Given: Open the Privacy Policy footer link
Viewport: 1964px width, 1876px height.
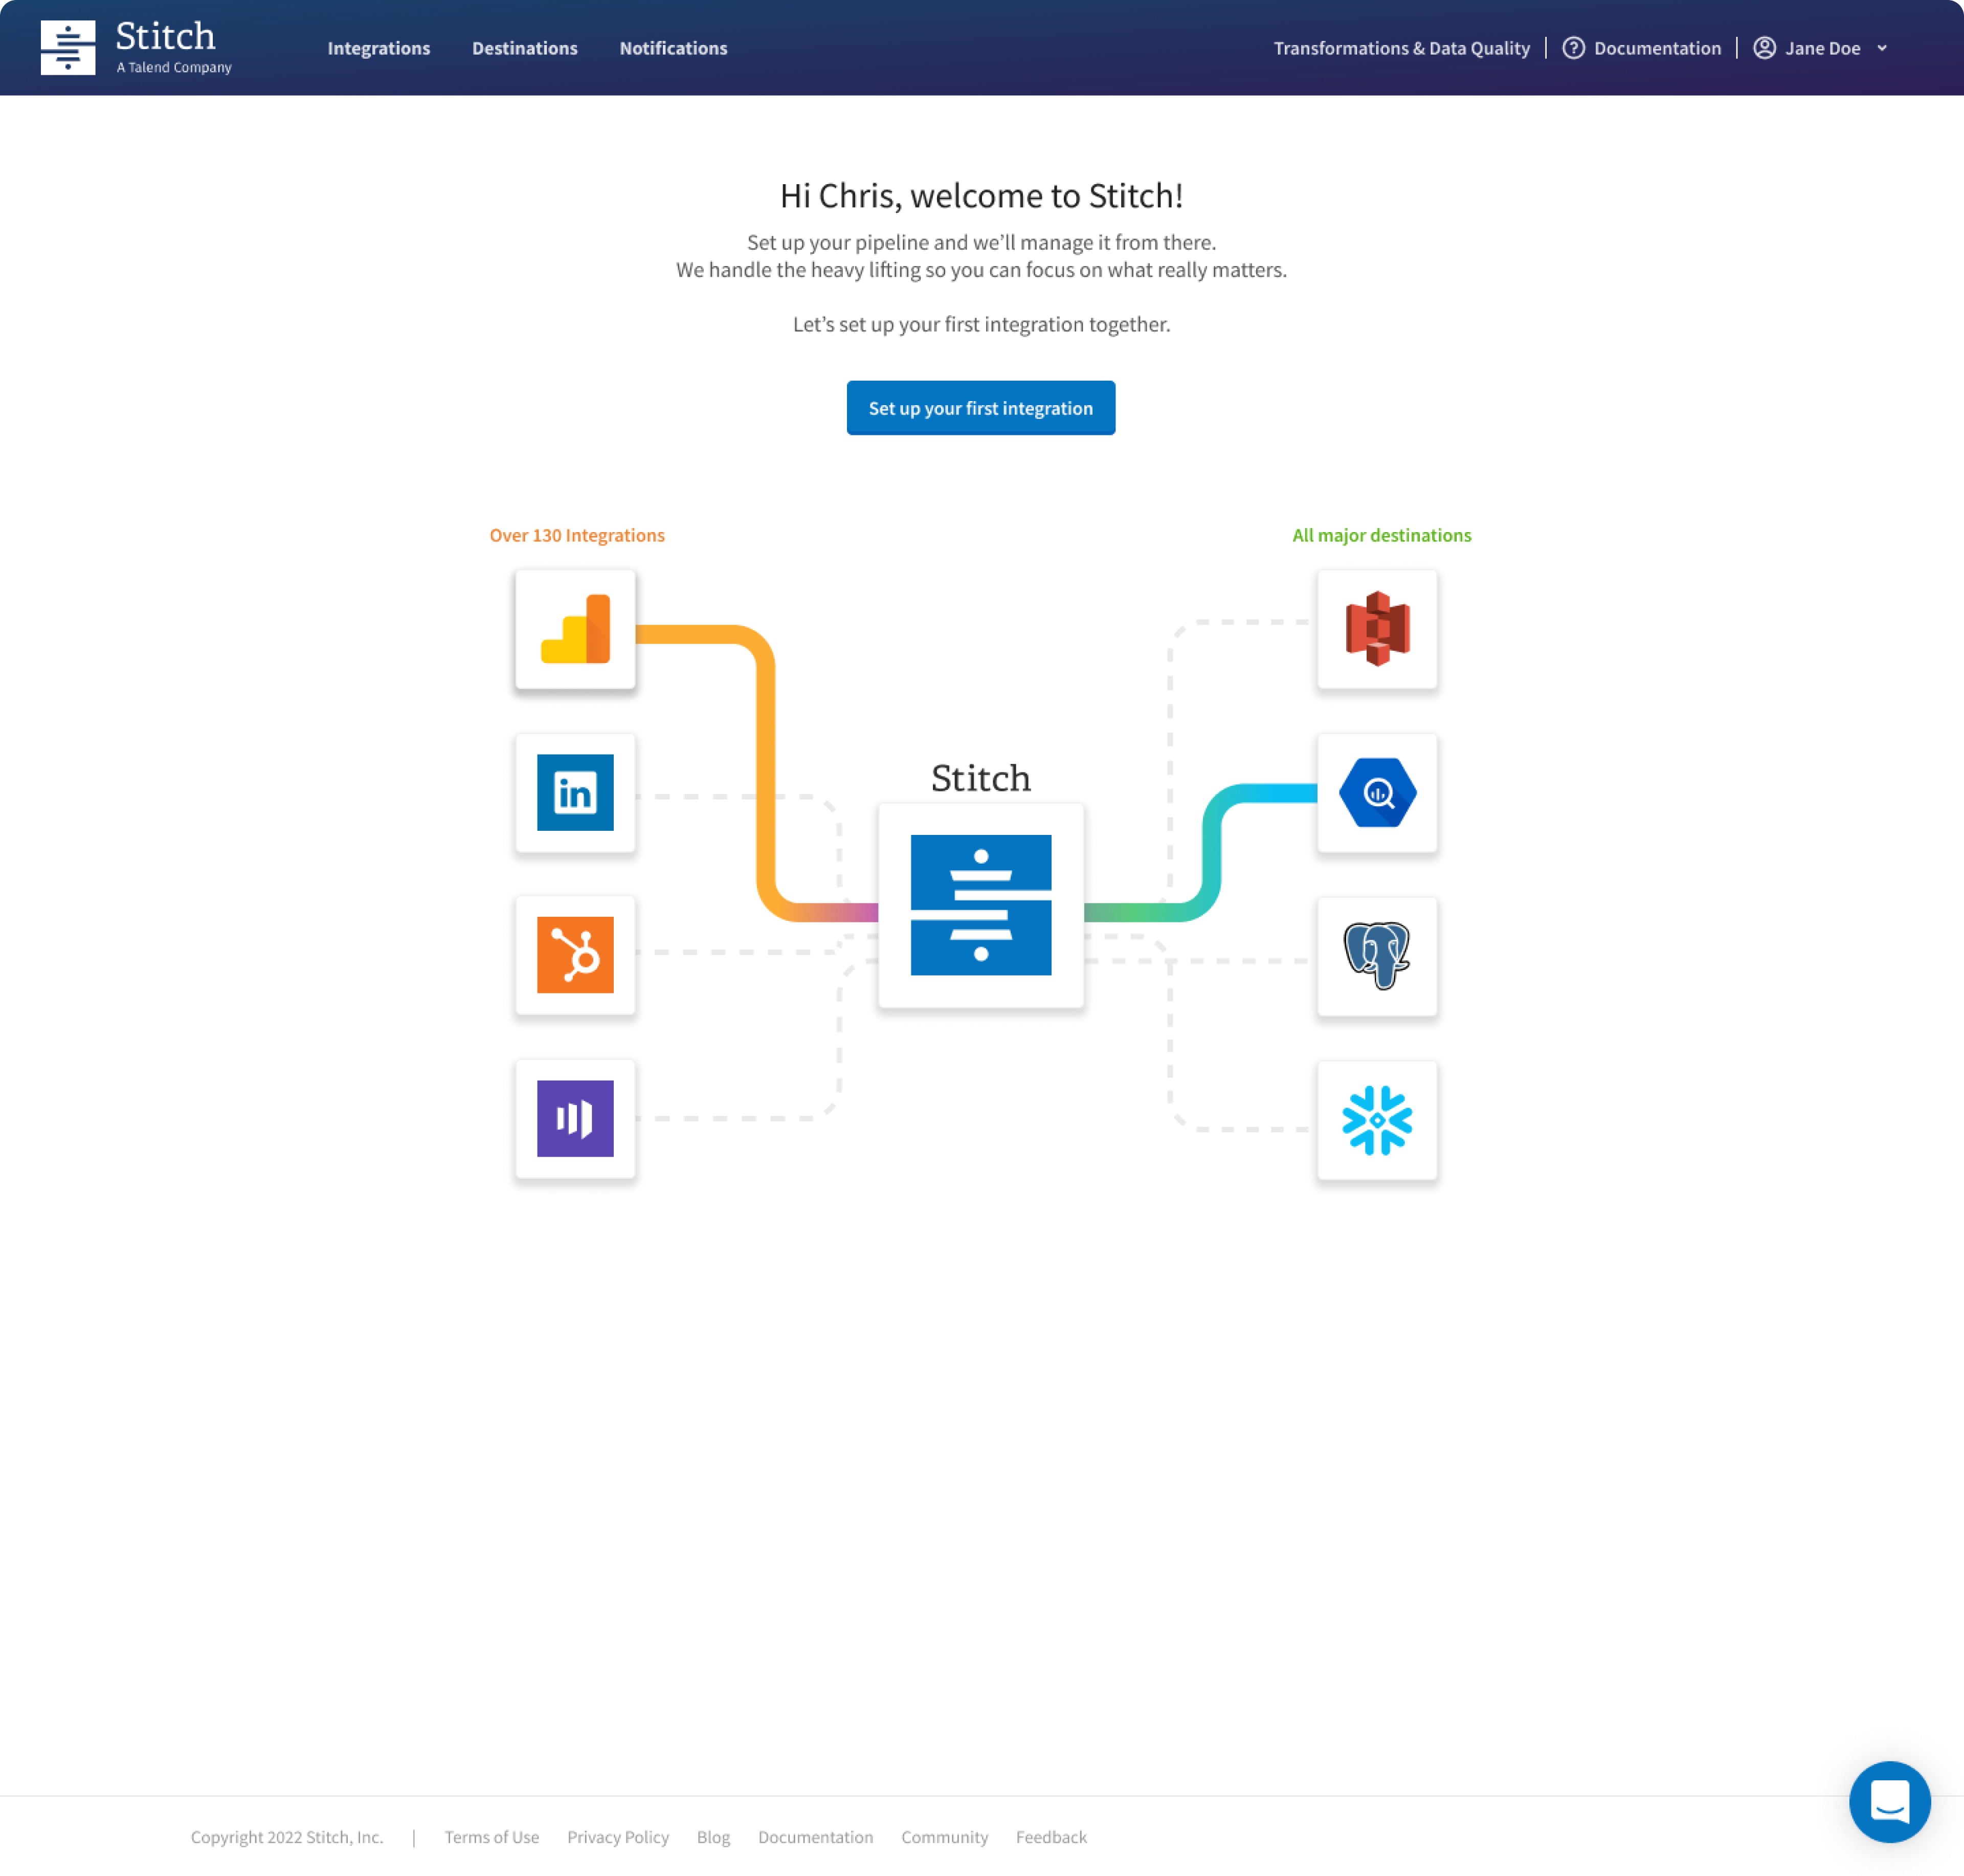Looking at the screenshot, I should click(617, 1837).
